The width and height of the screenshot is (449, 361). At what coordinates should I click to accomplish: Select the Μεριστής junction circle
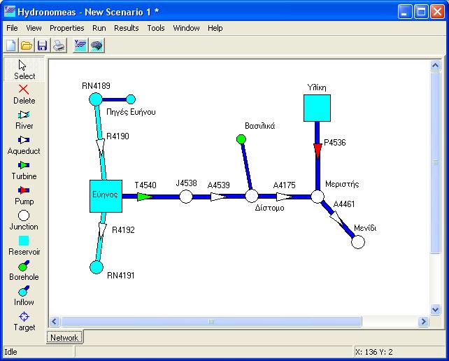tap(318, 197)
